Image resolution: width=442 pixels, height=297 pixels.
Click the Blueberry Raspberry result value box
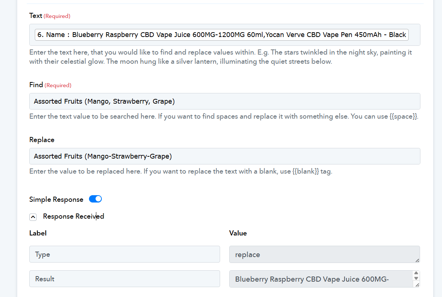321,279
